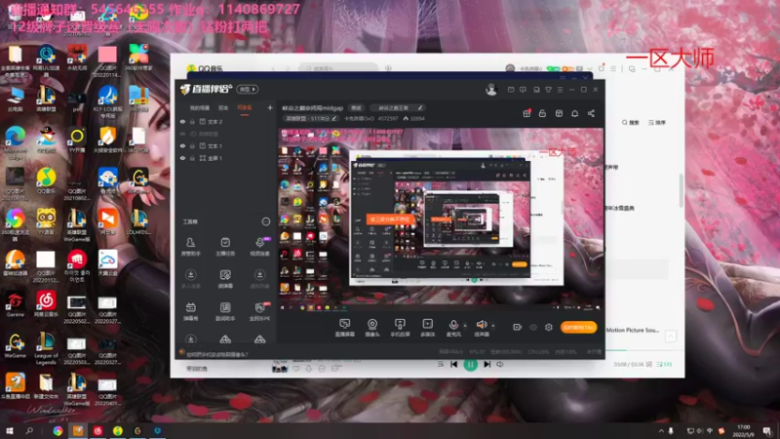This screenshot has width=780, height=439.
Task: Toggle visibility of 文本 1 source
Action: tap(182, 145)
